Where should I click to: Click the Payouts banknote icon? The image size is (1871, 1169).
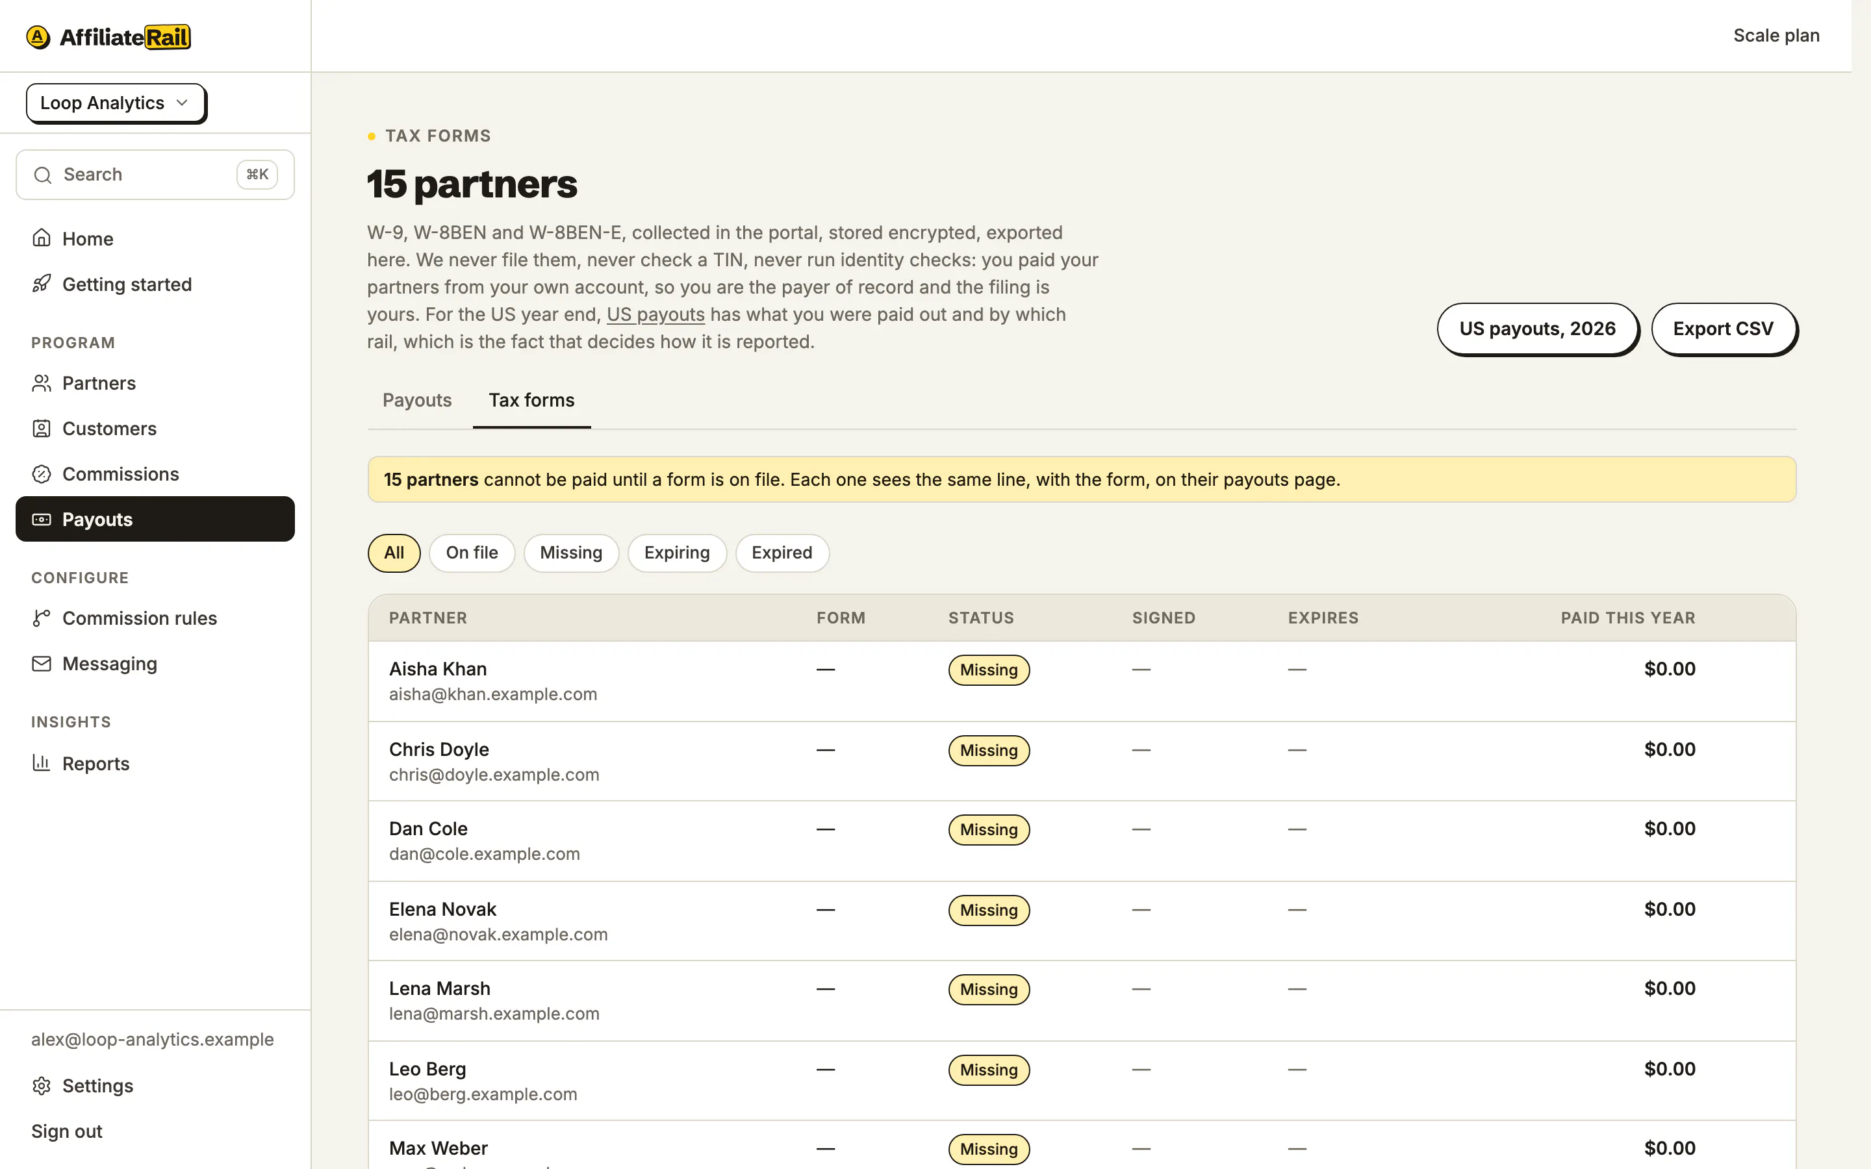42,520
